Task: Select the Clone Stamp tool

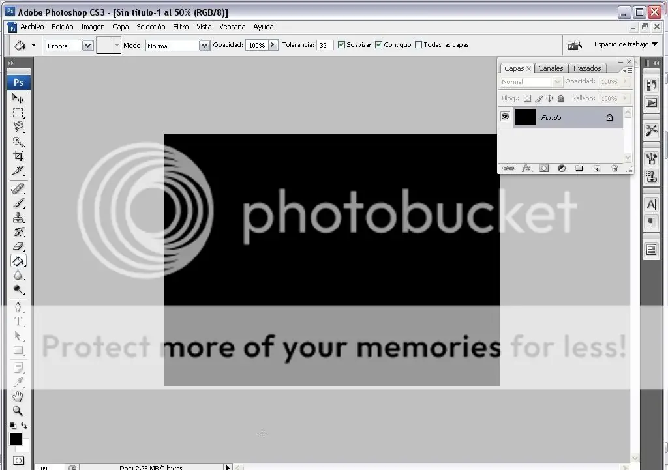Action: 18,218
